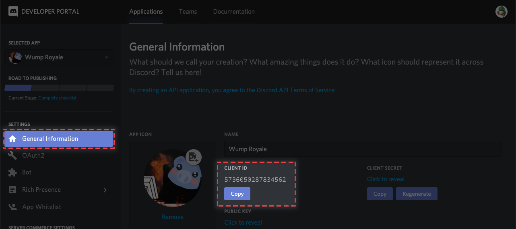Reveal the public key
Image resolution: width=516 pixels, height=229 pixels.
click(243, 223)
